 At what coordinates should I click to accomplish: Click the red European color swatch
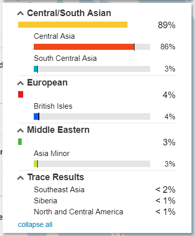[21, 94]
